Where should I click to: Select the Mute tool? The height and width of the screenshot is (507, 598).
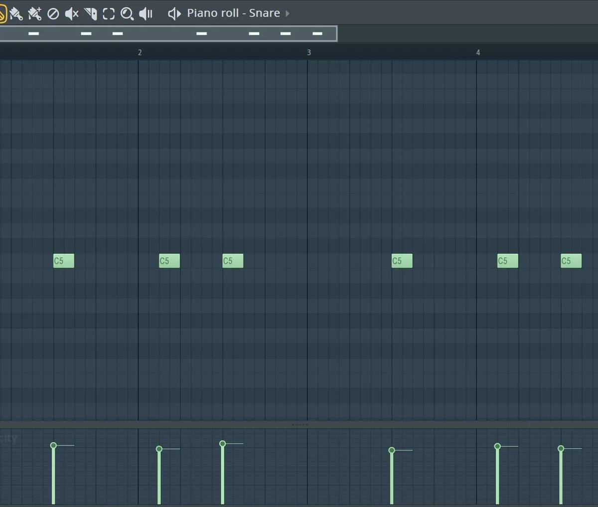[72, 13]
